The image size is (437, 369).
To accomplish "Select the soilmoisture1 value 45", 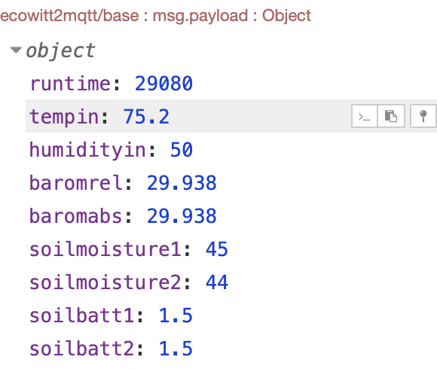I will point(217,249).
